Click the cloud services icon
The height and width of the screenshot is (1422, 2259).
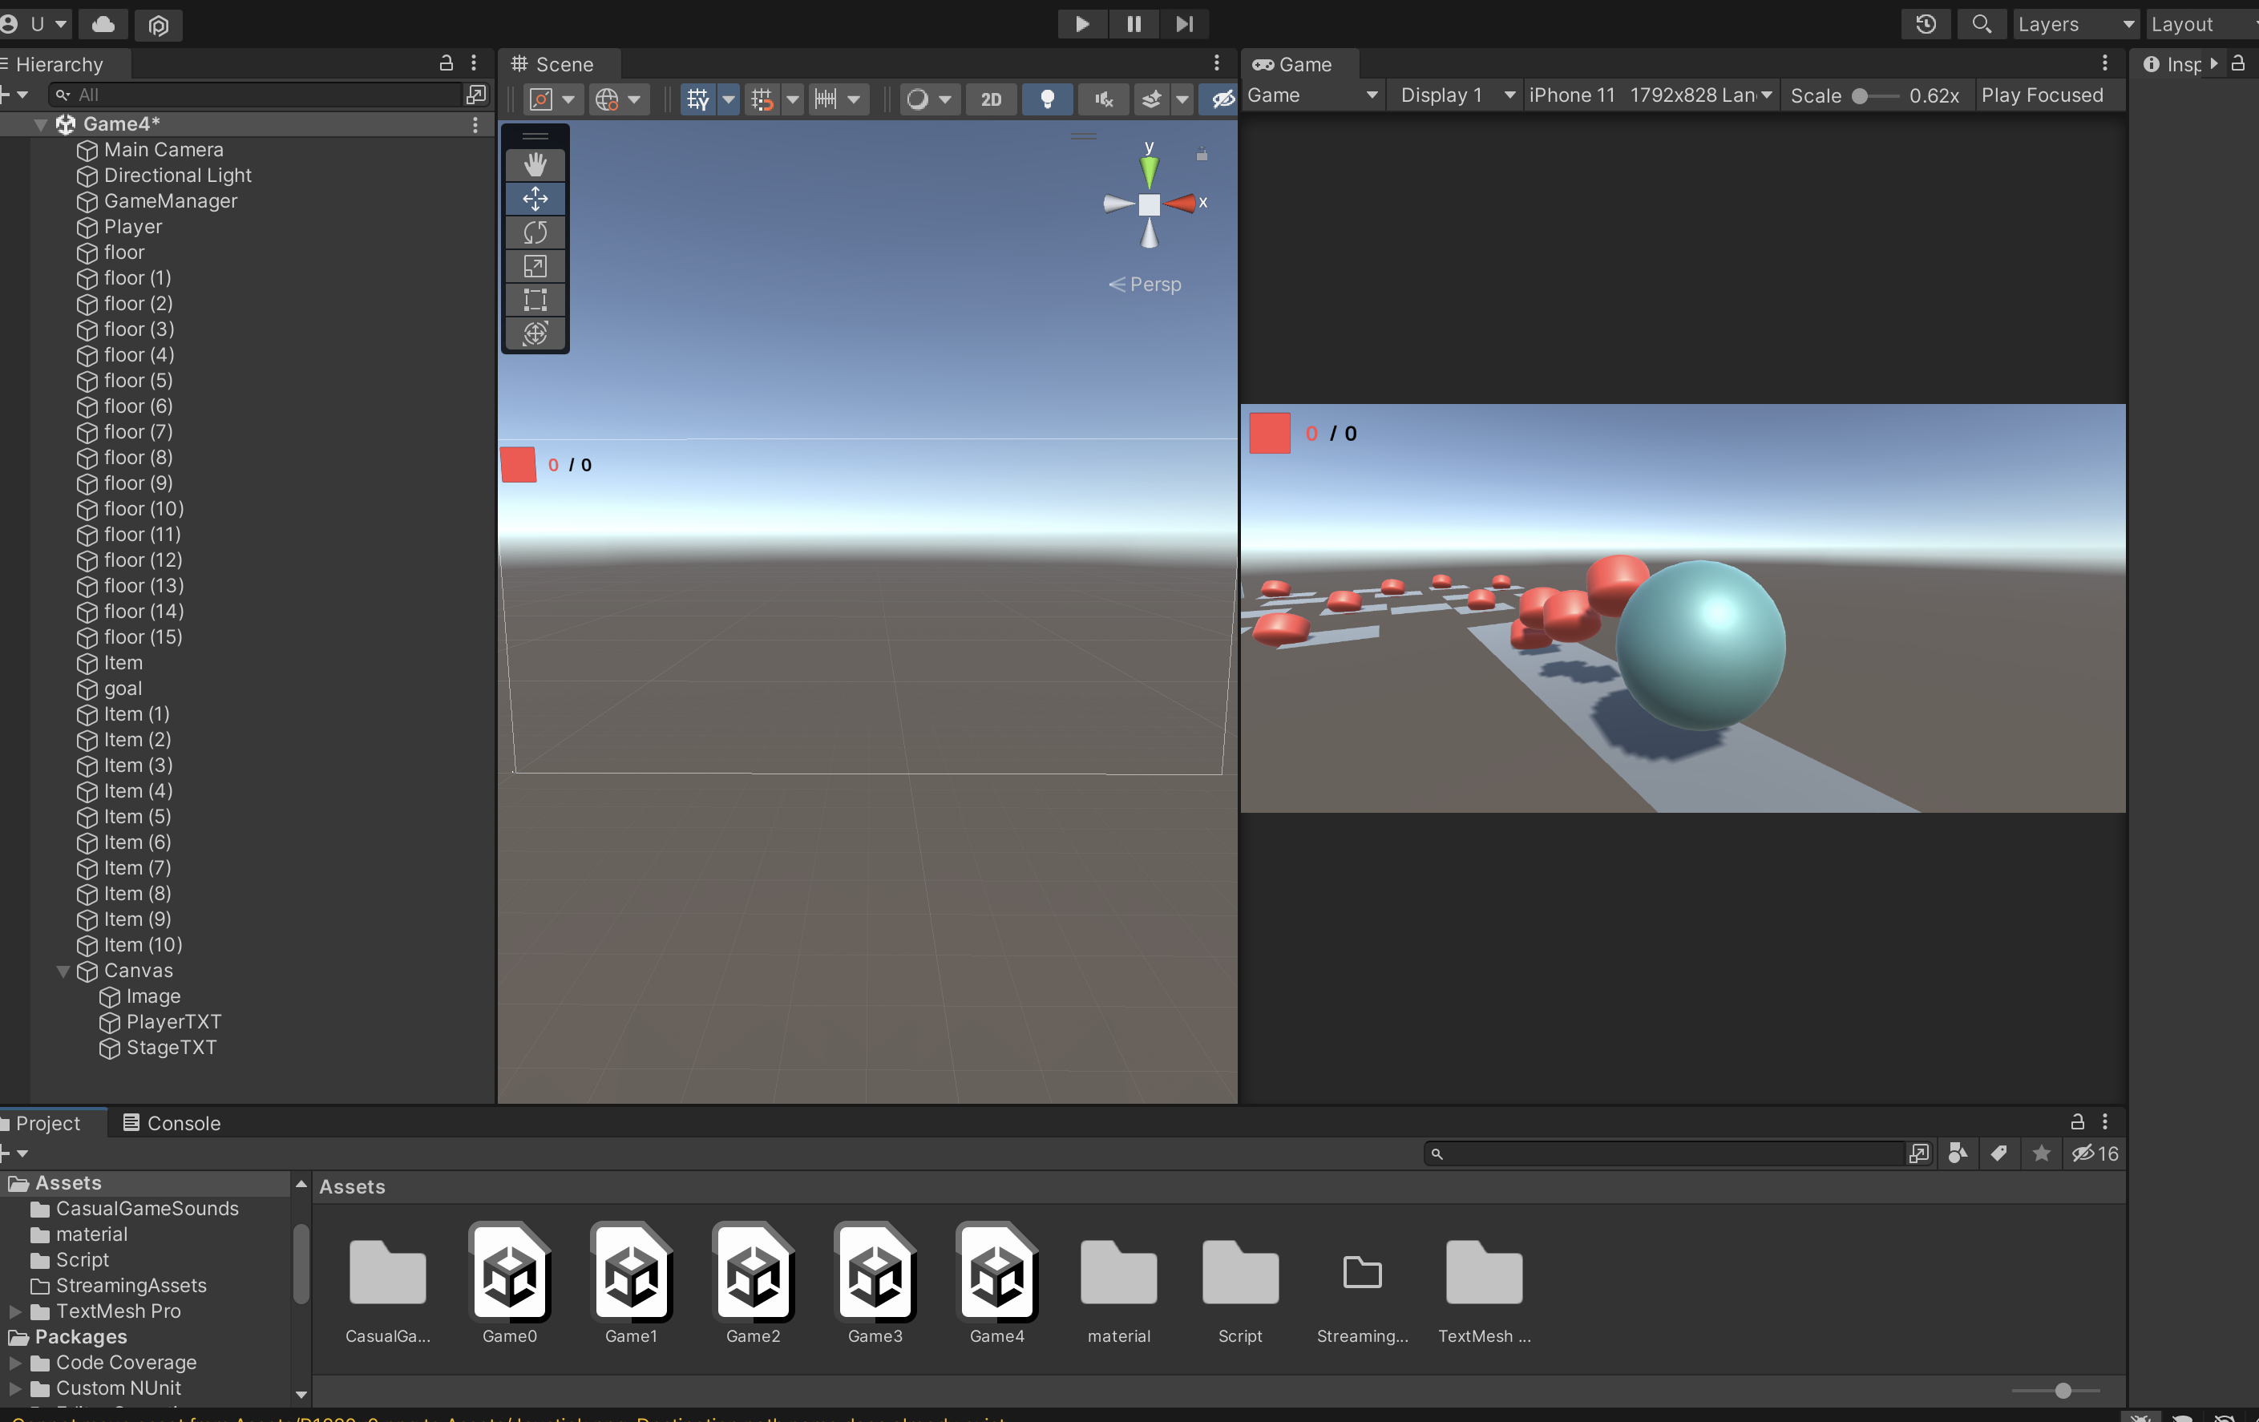(103, 24)
